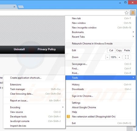Open a new tab using the tab strip button

click(21, 7)
